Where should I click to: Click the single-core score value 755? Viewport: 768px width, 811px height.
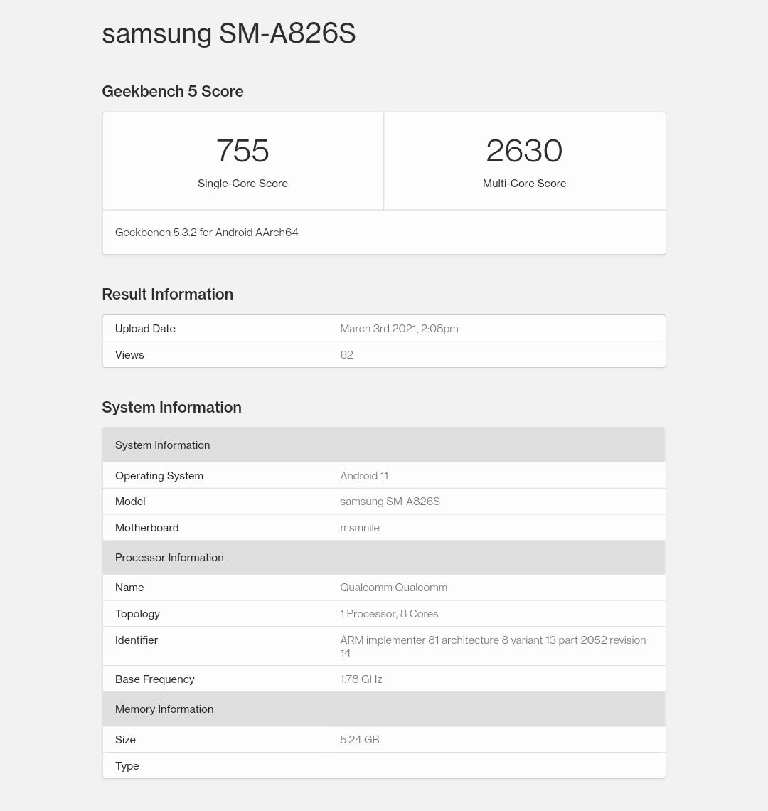(242, 151)
